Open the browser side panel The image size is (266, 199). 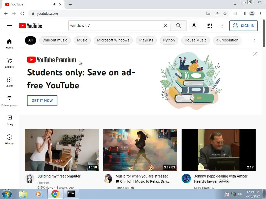point(244,13)
